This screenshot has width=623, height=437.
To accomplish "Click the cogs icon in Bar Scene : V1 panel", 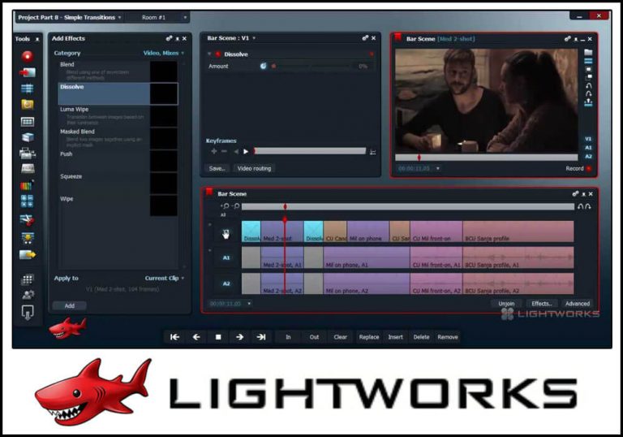I will (x=366, y=38).
